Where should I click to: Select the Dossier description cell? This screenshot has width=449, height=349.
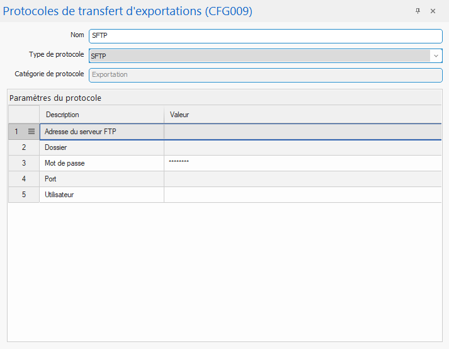(x=101, y=147)
